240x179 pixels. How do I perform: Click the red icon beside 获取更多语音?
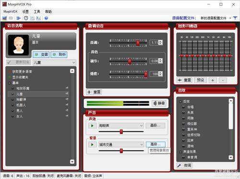click(x=10, y=72)
